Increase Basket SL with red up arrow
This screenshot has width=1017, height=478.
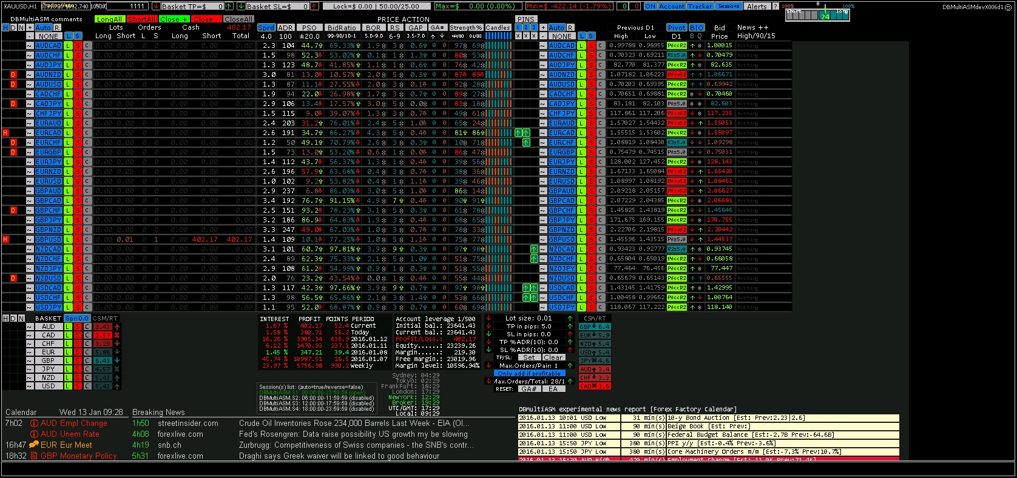click(x=314, y=6)
